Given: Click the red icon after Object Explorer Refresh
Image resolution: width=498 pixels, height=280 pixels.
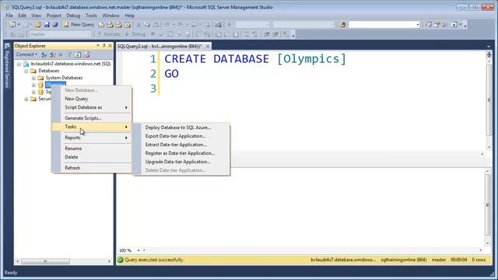Looking at the screenshot, I should coord(86,54).
